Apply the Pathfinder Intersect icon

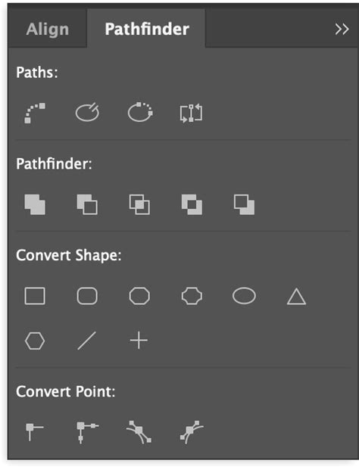[x=139, y=204]
